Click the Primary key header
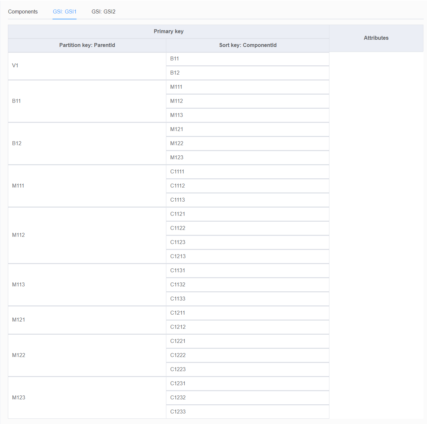 point(169,31)
